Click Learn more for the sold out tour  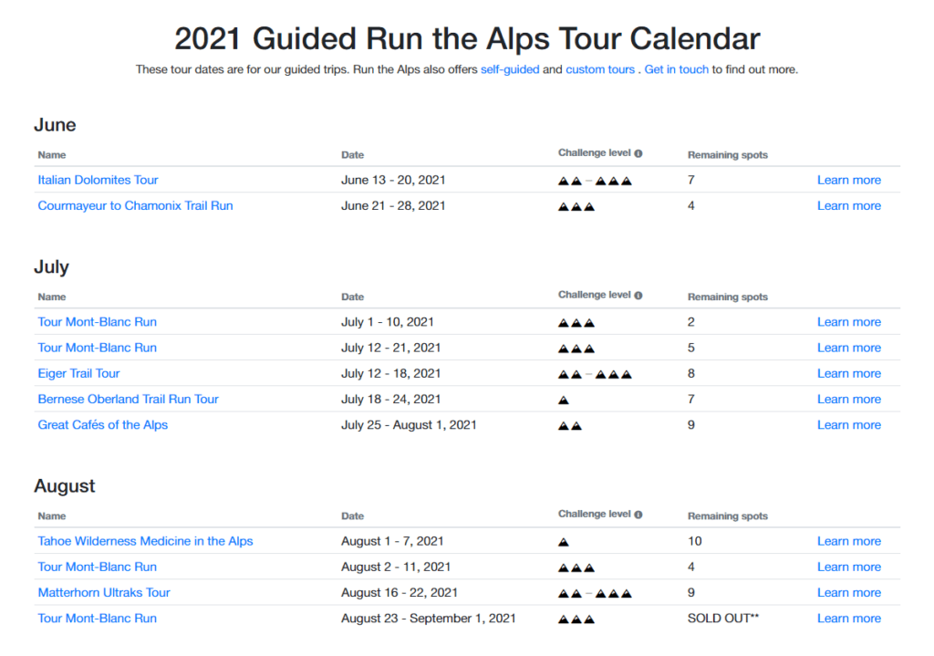(848, 618)
